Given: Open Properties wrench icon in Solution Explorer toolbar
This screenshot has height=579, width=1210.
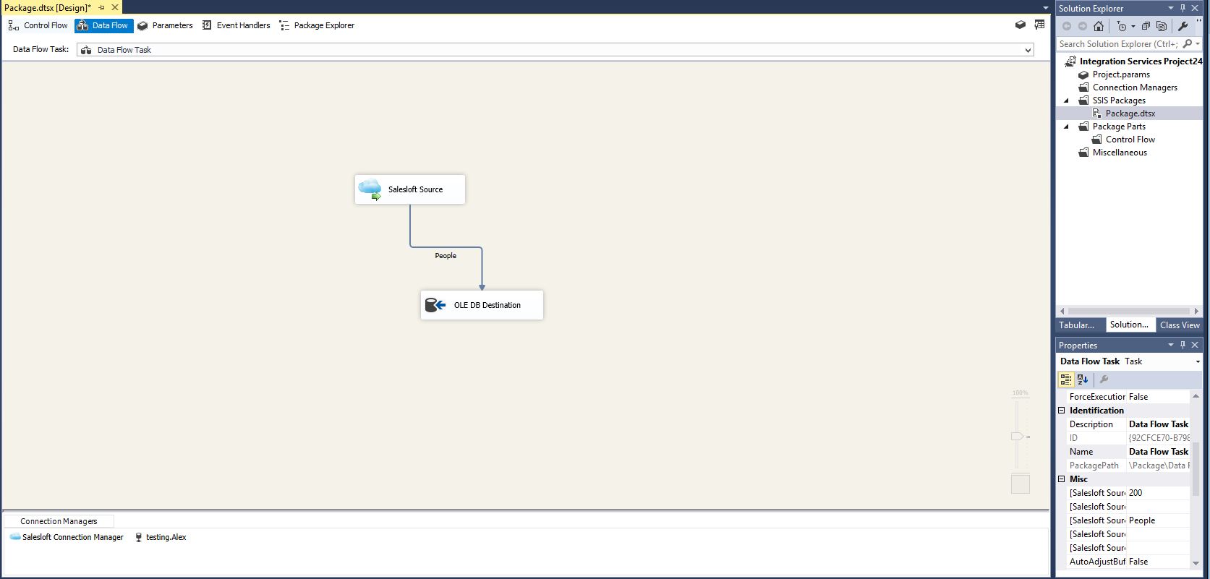Looking at the screenshot, I should coord(1183,26).
